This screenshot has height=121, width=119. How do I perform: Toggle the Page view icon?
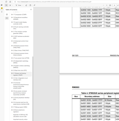coord(30,5)
